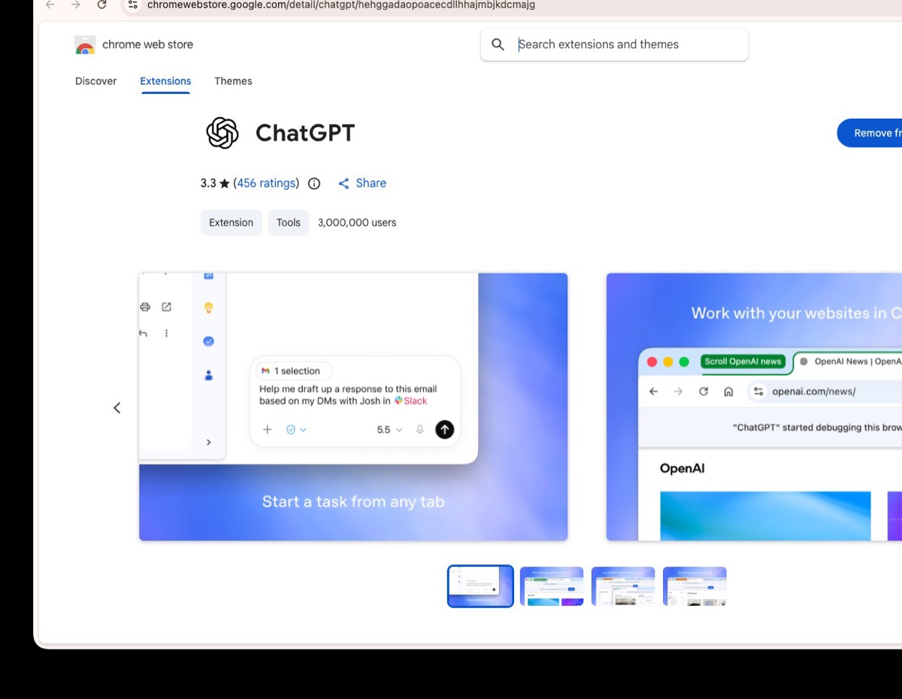The image size is (902, 699).
Task: Click the Share link
Action: [x=362, y=183]
